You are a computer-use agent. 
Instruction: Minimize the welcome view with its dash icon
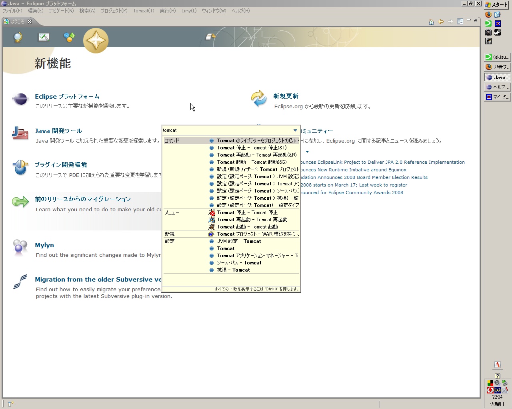[469, 20]
